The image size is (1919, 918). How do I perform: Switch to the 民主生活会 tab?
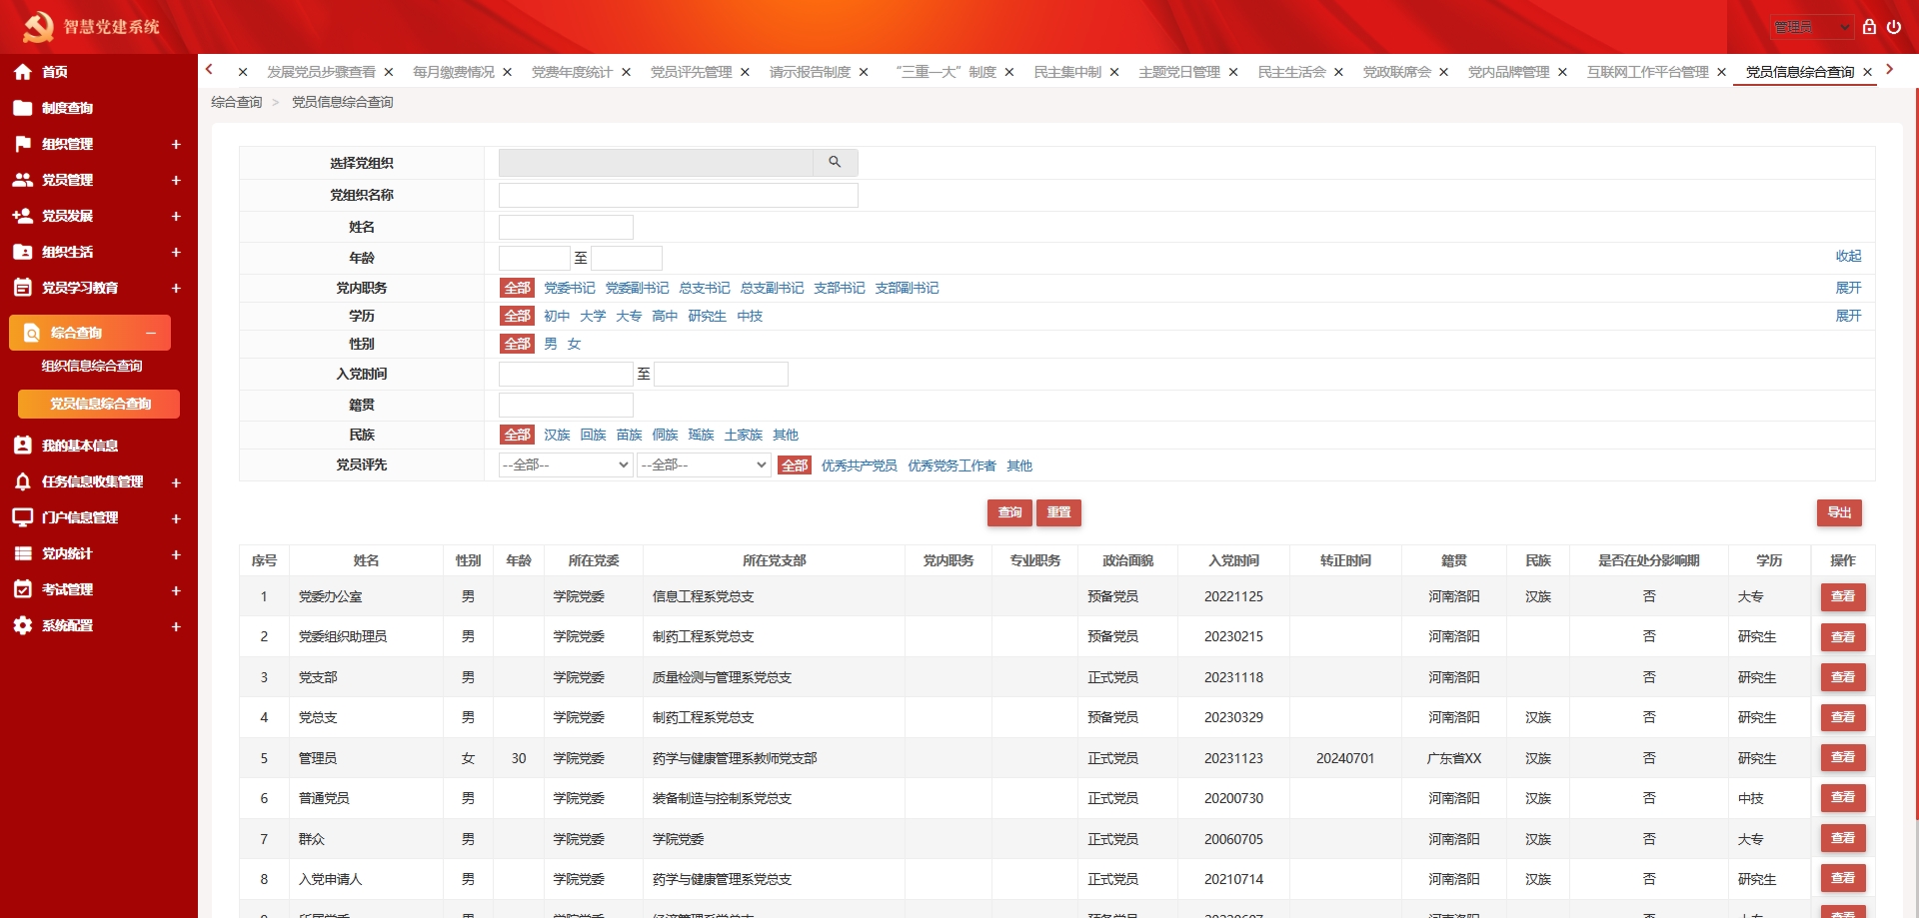click(x=1291, y=72)
